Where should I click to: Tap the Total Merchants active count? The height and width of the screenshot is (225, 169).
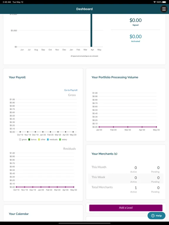(x=136, y=188)
